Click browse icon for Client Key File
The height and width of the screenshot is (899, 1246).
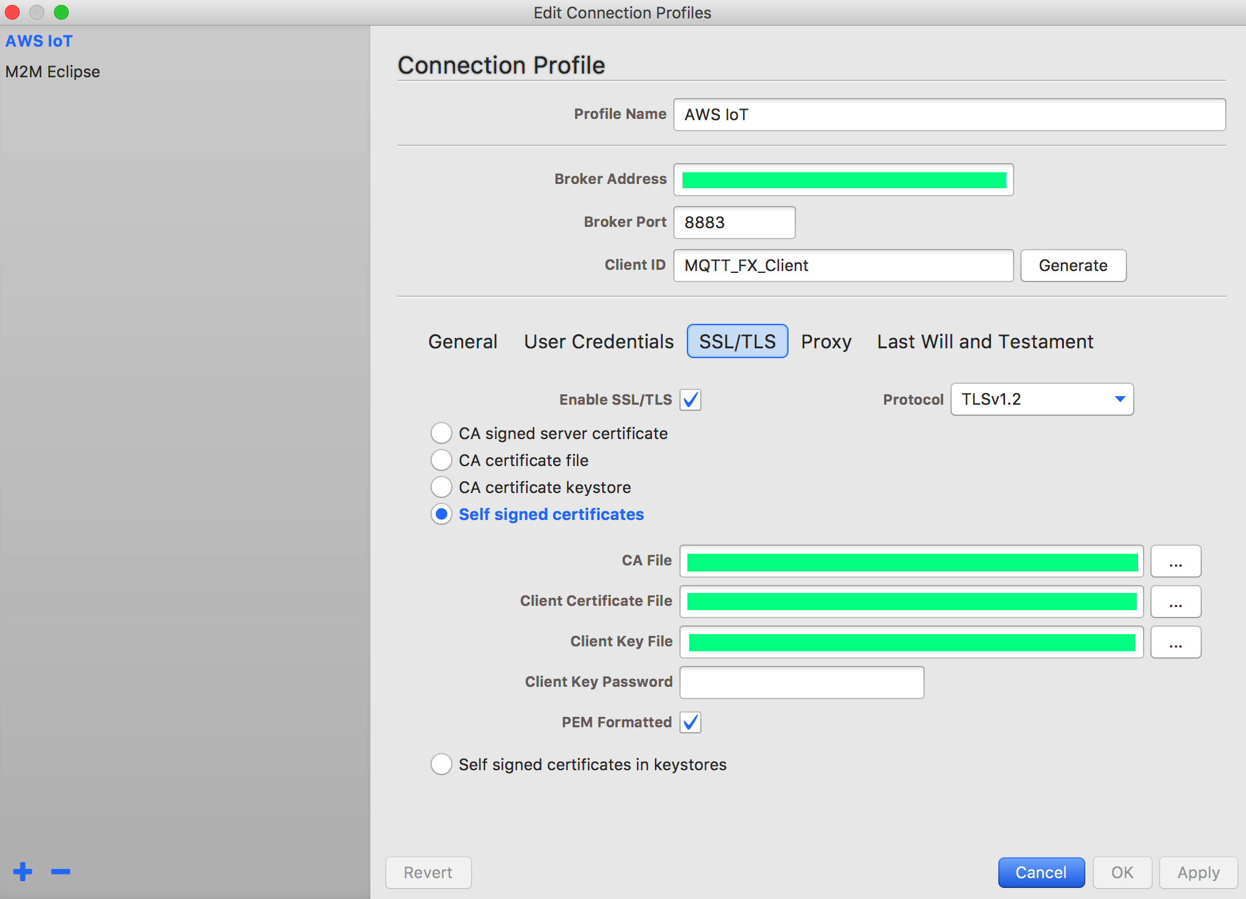coord(1175,641)
